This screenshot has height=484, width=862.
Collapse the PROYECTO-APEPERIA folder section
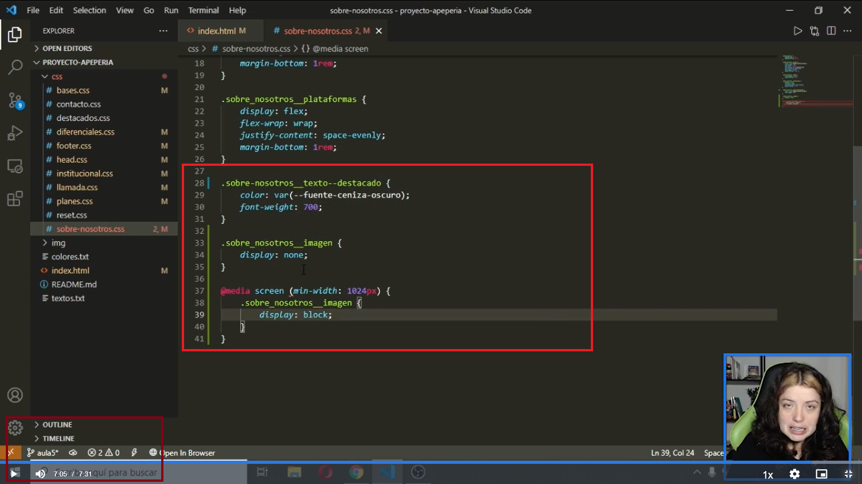[103, 62]
